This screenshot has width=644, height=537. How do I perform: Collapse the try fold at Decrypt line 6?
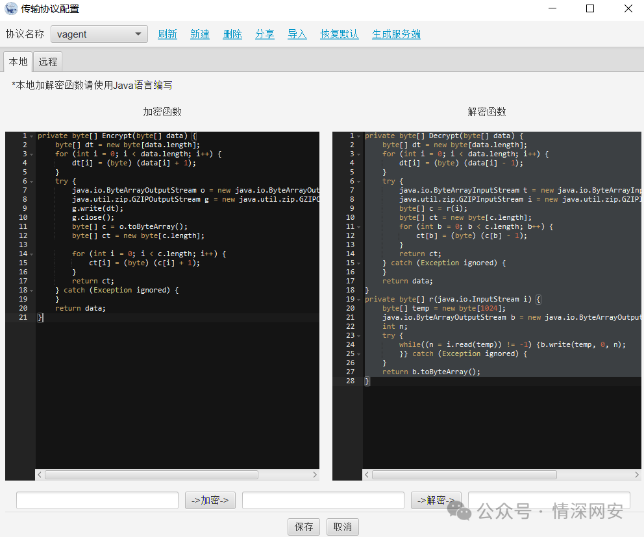click(358, 182)
